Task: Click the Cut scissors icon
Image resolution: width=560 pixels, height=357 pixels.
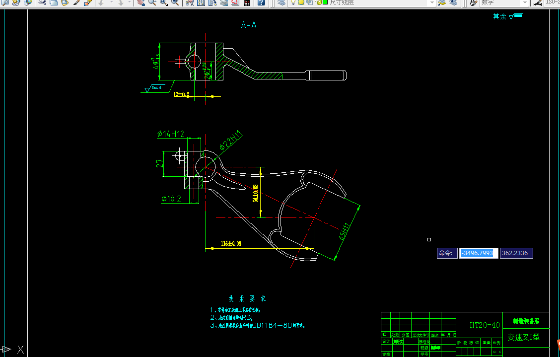Action: 43,2
